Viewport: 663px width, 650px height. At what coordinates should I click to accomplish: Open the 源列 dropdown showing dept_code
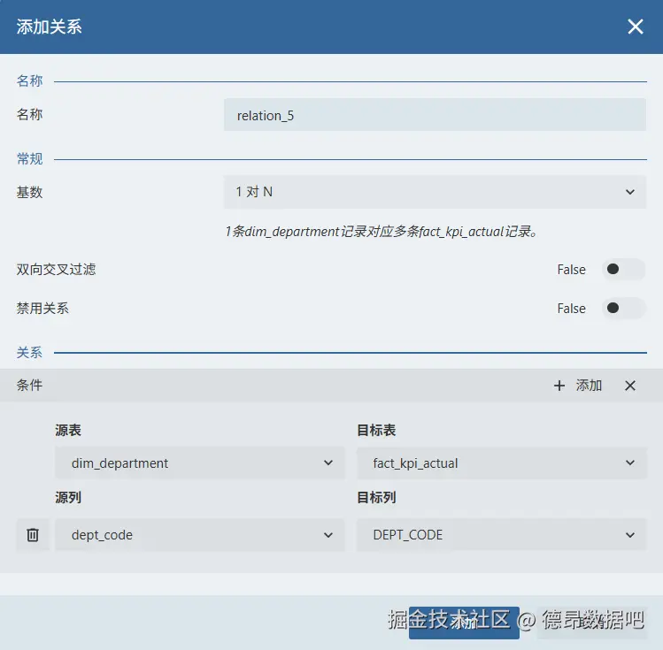(x=199, y=535)
